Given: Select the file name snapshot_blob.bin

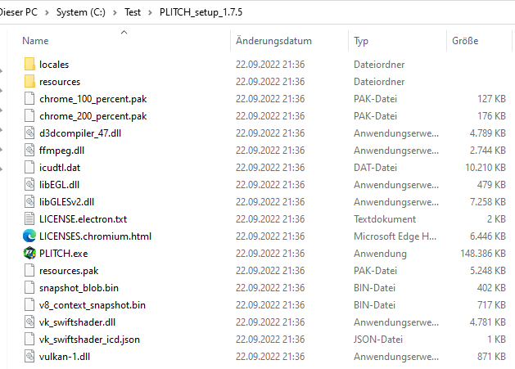Looking at the screenshot, I should point(79,287).
